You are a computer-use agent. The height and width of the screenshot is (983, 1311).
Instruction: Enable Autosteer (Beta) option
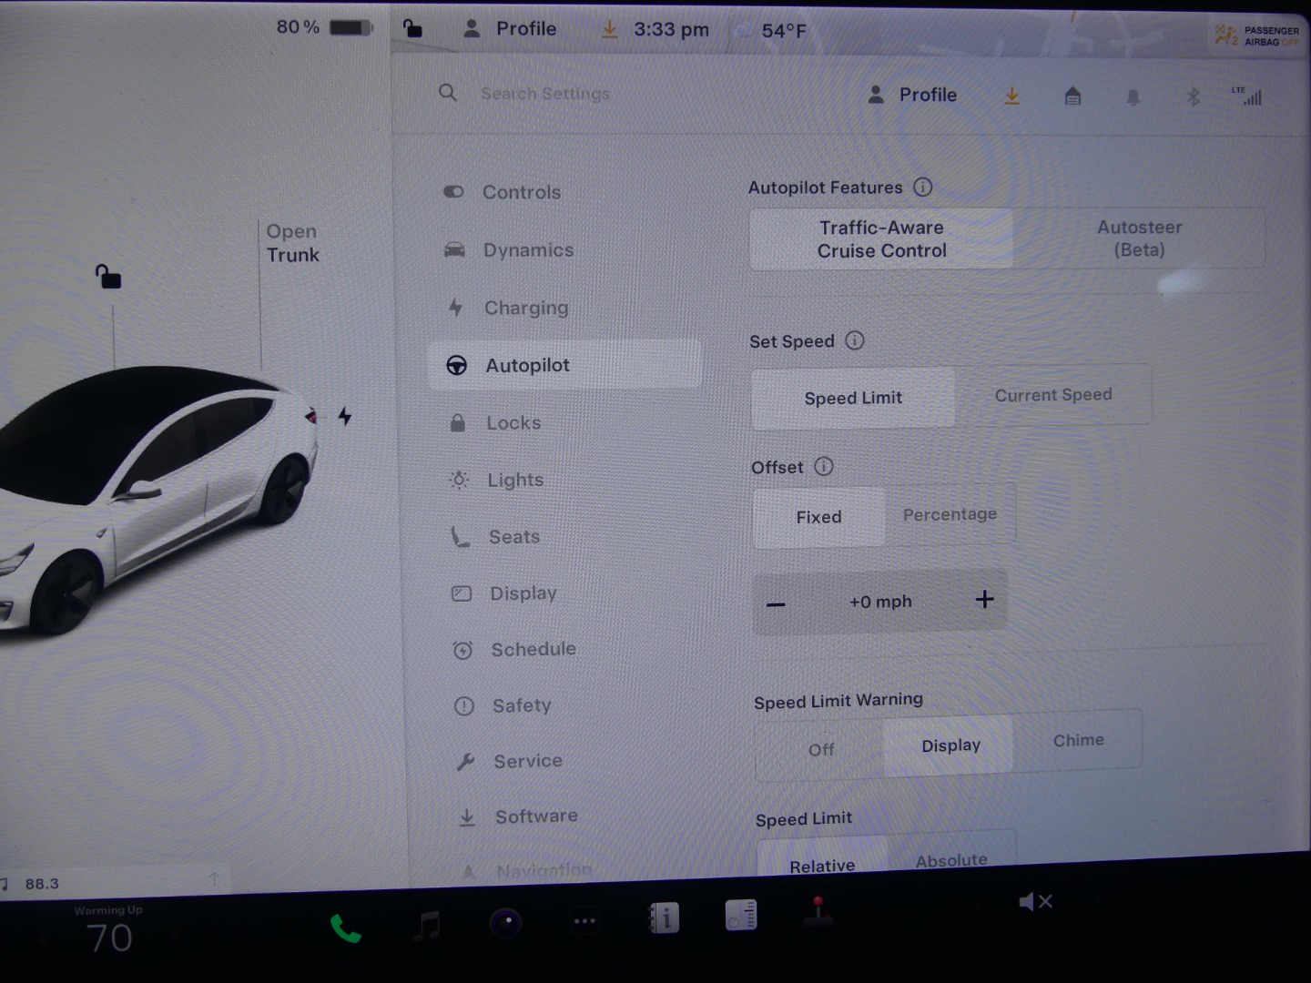click(1139, 238)
